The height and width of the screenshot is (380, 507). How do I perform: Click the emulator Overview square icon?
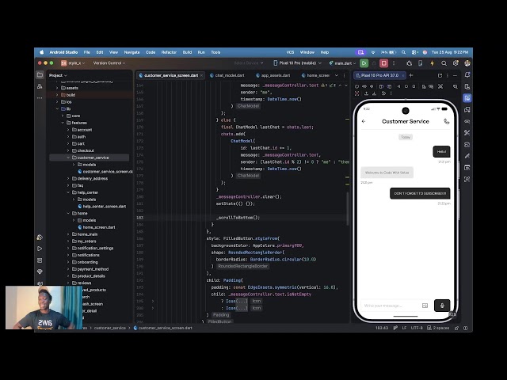point(414,86)
